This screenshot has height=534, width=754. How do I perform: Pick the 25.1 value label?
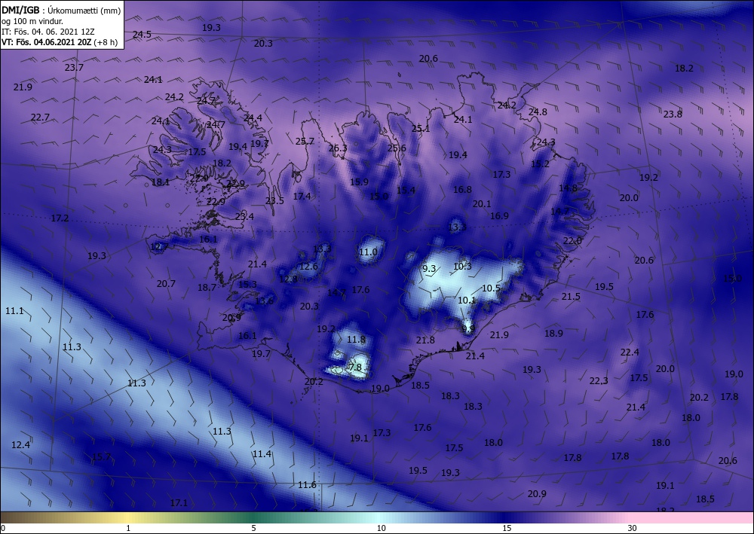(x=421, y=128)
